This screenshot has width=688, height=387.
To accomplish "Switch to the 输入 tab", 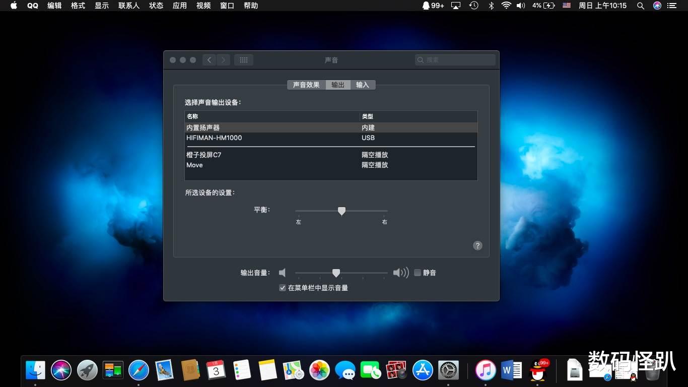I will [x=363, y=85].
